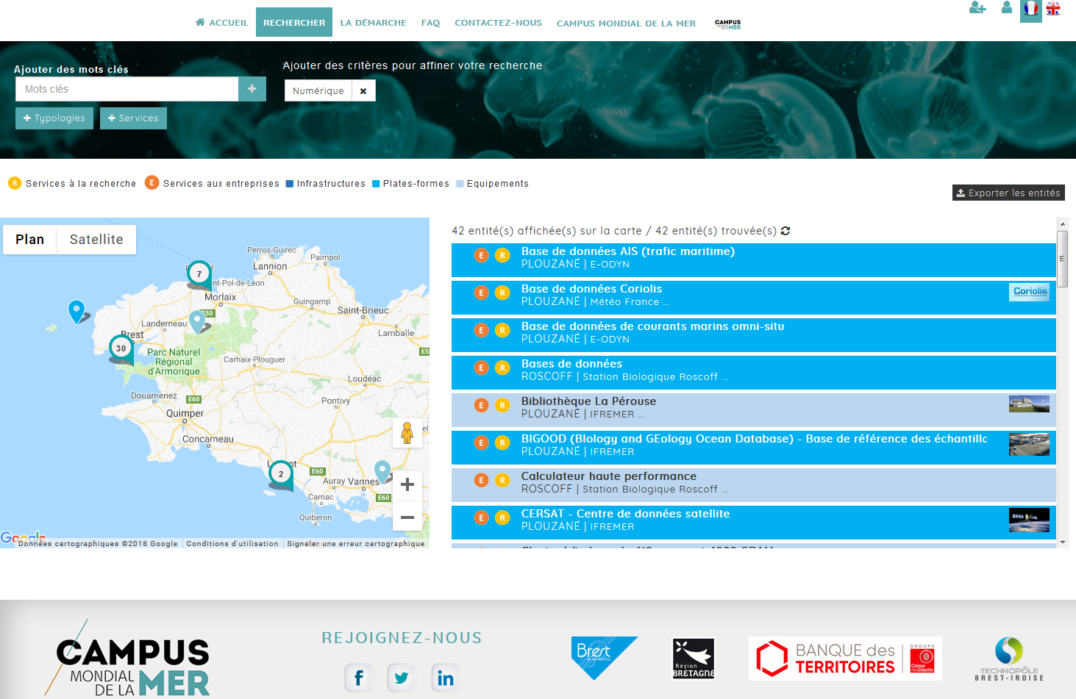The image size is (1076, 699).
Task: Expand the Typologies filter
Action: click(54, 118)
